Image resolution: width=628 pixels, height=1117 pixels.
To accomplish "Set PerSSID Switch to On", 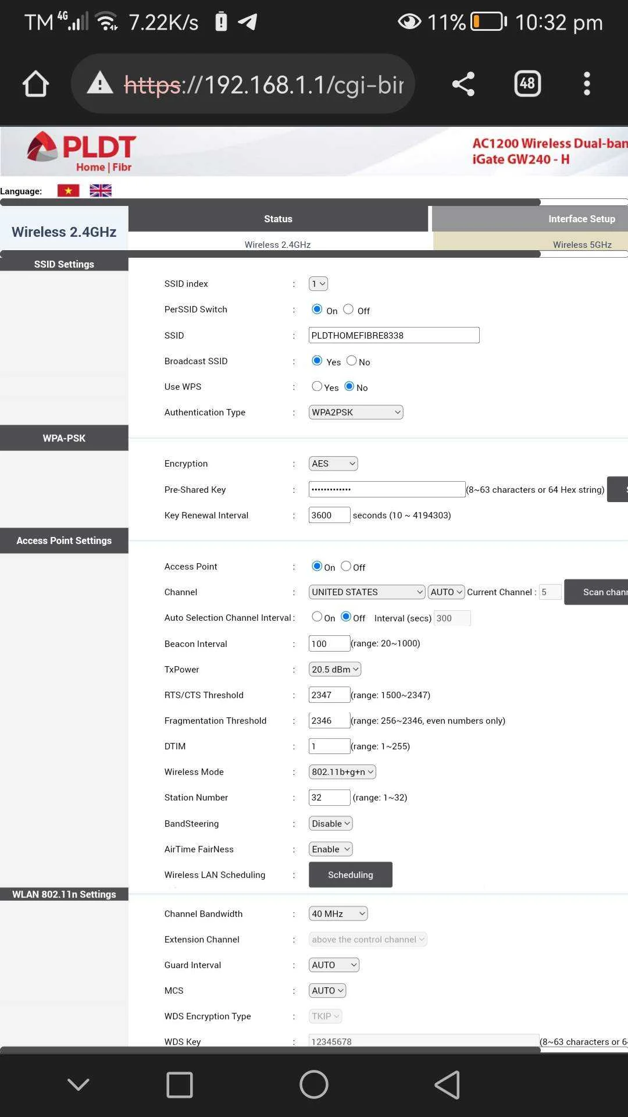I will [317, 310].
